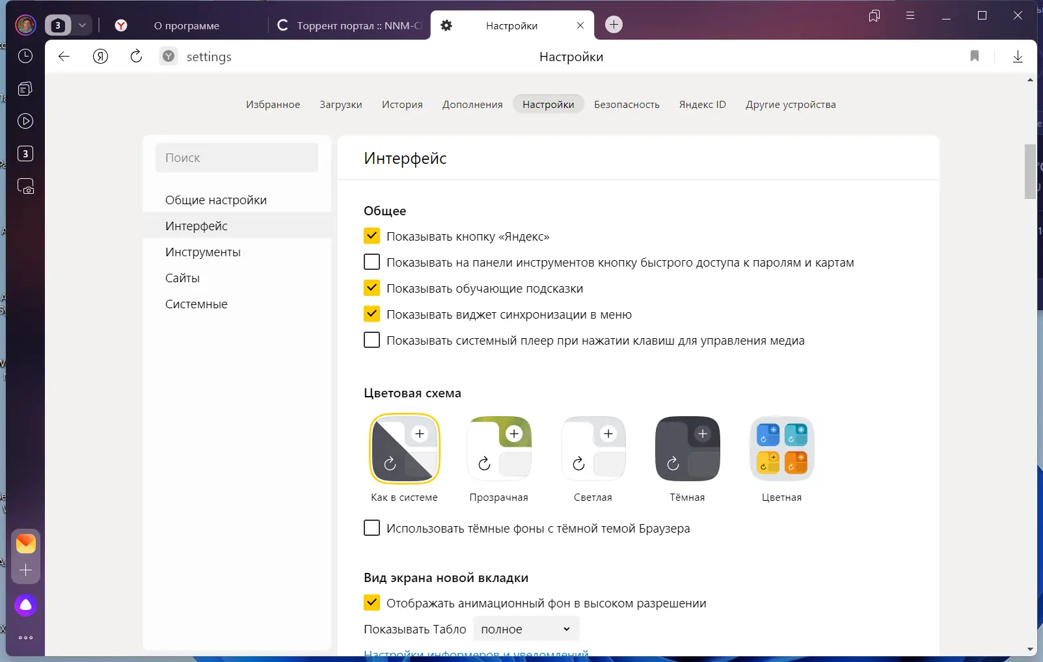Open the downloads arrow in toolbar
Viewport: 1043px width, 662px height.
(x=1018, y=57)
